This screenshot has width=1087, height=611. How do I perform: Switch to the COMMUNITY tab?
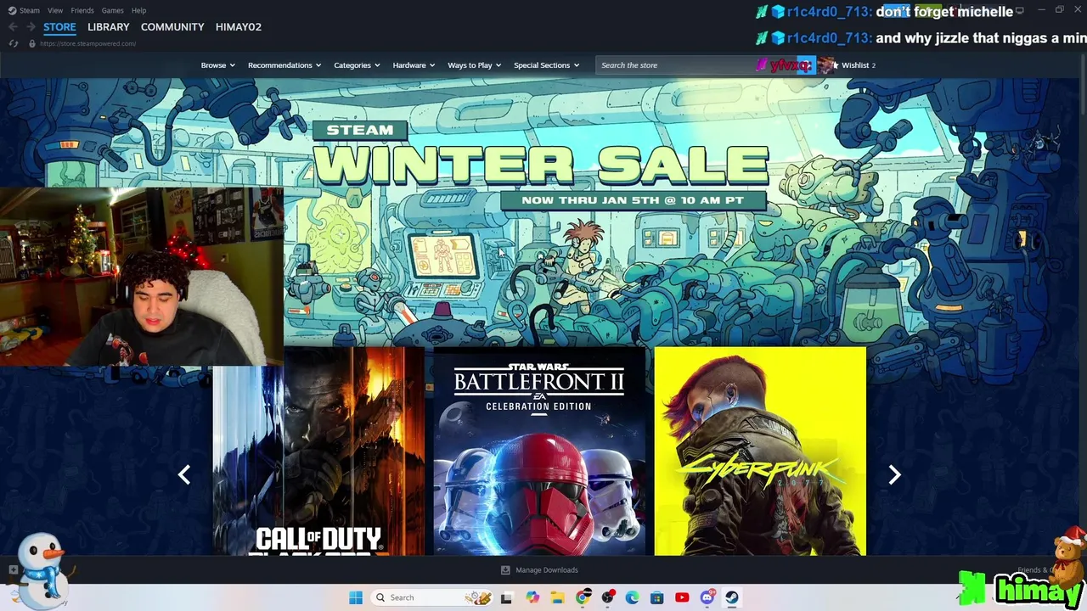click(172, 27)
